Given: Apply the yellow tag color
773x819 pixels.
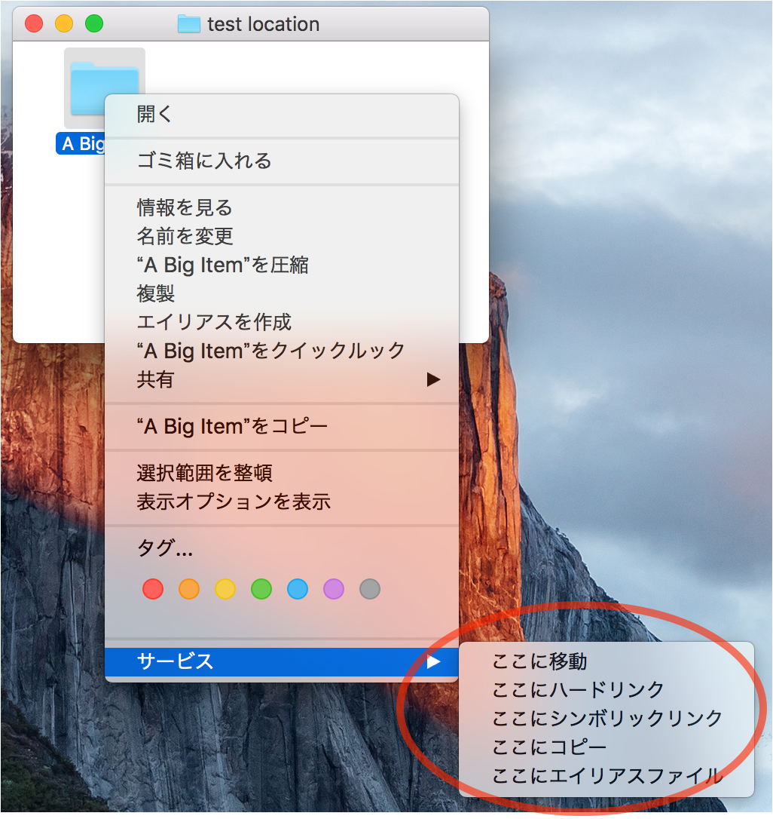Looking at the screenshot, I should 225,589.
